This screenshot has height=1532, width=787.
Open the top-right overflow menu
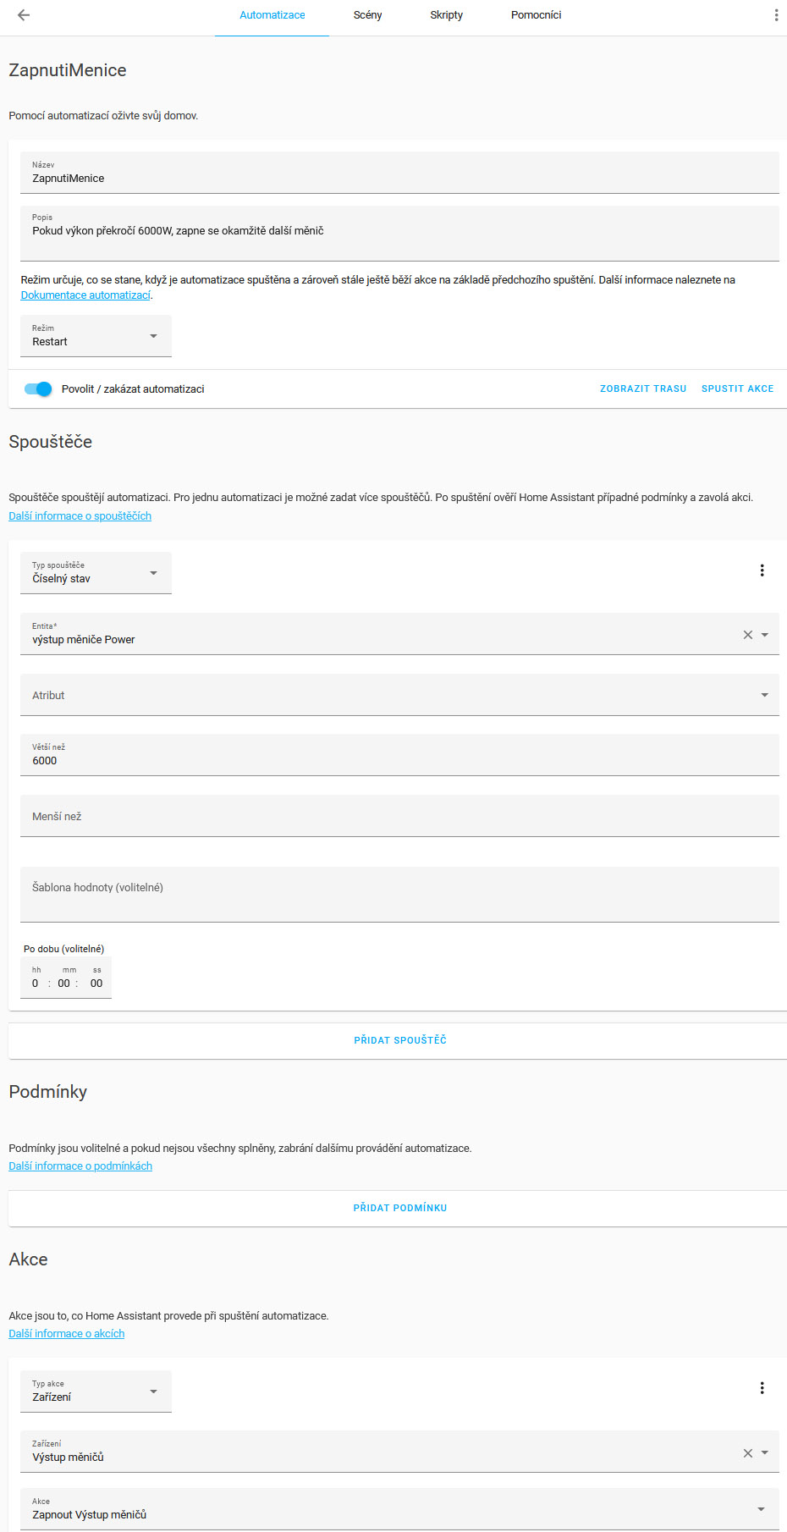(x=776, y=15)
